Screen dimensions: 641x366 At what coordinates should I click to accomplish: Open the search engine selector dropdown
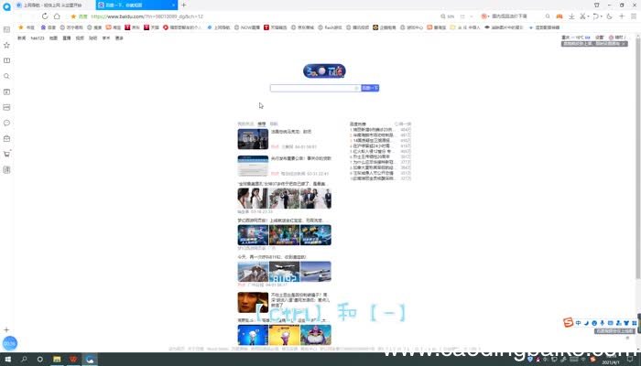(x=485, y=16)
